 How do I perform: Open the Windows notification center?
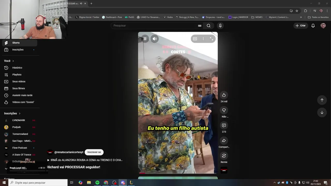point(326,183)
